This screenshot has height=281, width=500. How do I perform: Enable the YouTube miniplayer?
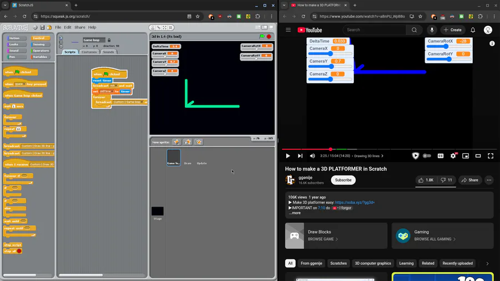[x=466, y=156]
